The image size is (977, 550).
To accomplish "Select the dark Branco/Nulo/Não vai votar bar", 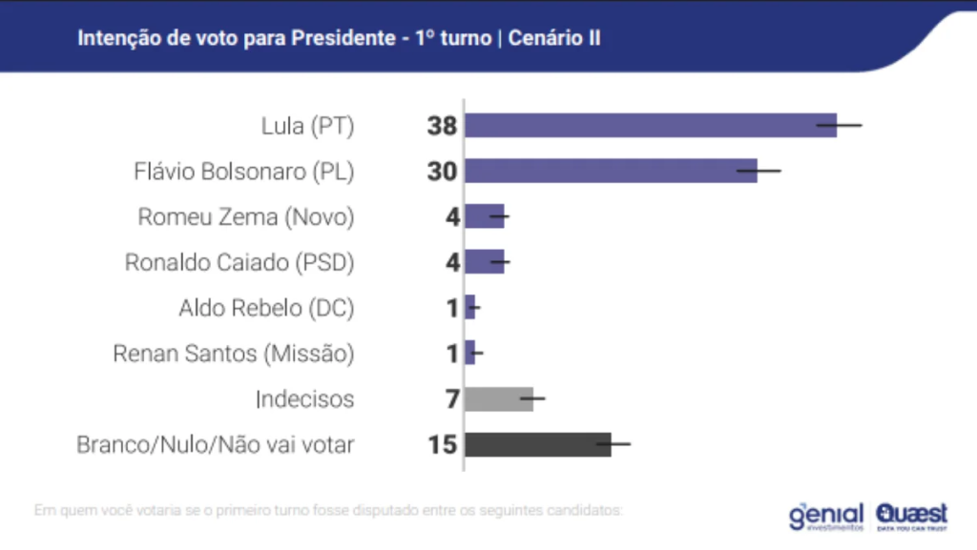I will [538, 444].
